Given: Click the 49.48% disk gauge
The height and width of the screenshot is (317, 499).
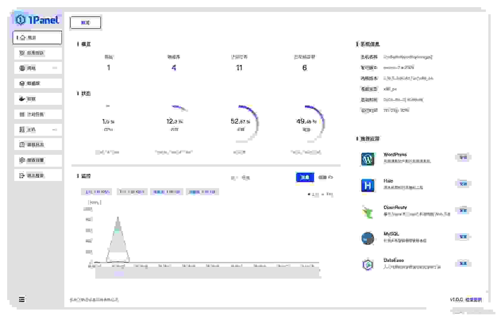Looking at the screenshot, I should 306,124.
